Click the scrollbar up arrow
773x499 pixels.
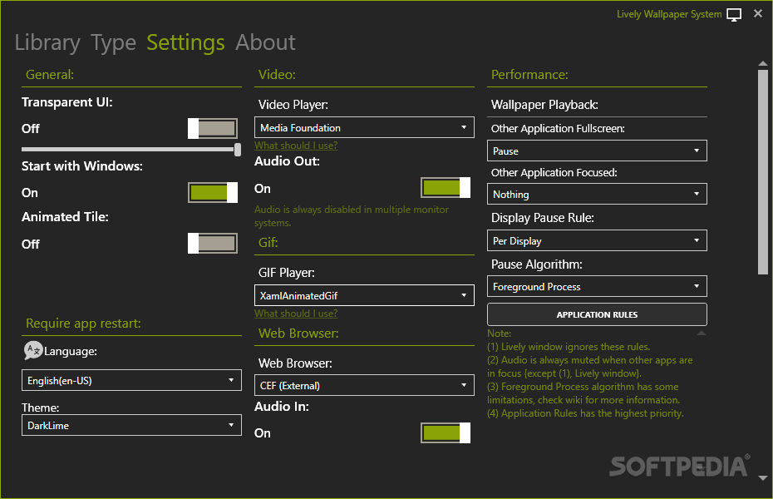763,63
